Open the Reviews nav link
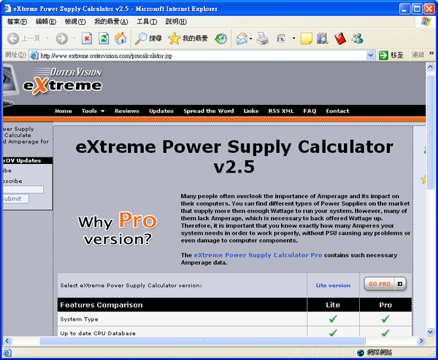Screen dimensions: 438x360 pos(127,111)
